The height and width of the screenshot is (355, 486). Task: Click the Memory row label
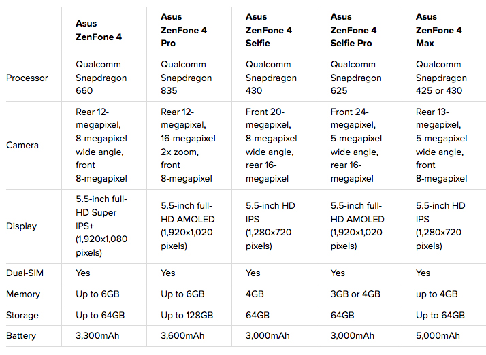coord(23,294)
